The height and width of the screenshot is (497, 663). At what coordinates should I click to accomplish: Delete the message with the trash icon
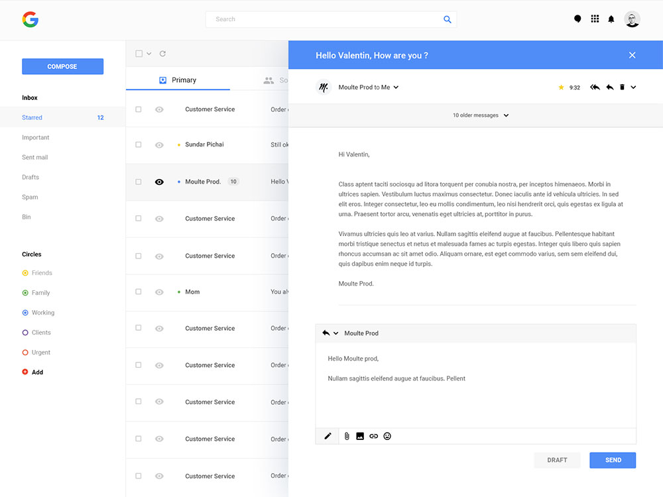[x=622, y=87]
